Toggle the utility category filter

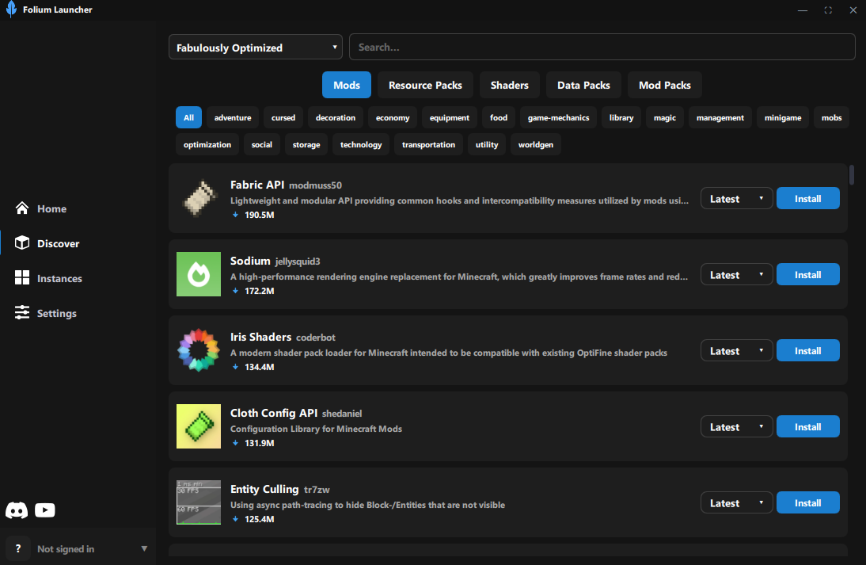coord(487,145)
